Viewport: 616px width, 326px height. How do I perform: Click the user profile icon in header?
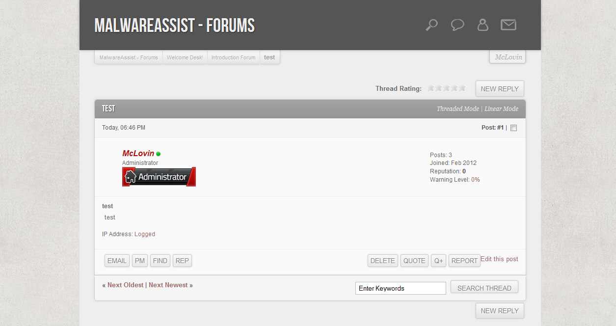click(x=483, y=25)
